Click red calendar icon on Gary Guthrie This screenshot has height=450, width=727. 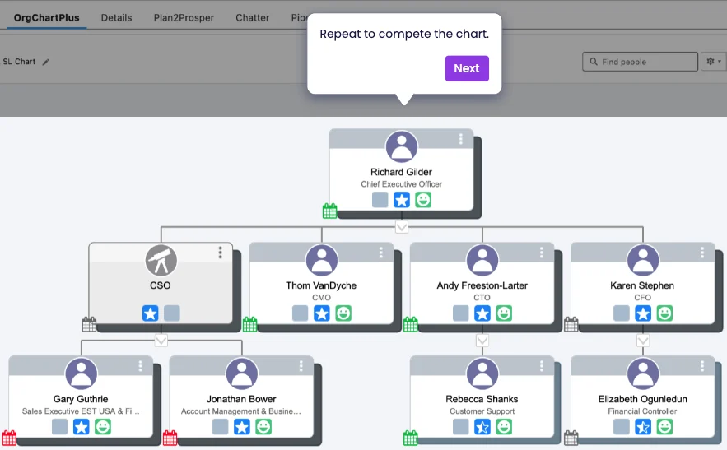point(9,438)
